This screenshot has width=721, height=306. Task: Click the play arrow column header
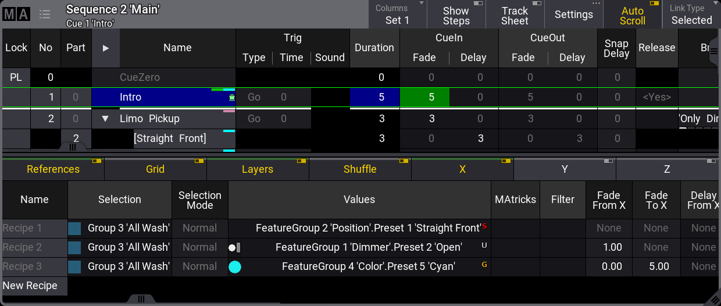point(105,48)
